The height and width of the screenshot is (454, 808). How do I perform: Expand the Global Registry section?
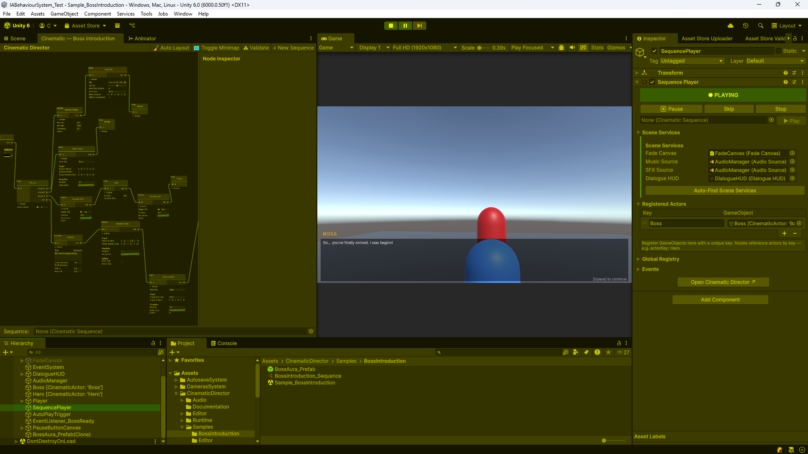638,259
